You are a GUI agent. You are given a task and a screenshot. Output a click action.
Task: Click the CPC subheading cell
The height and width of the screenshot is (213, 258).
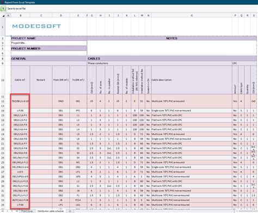[244, 64]
